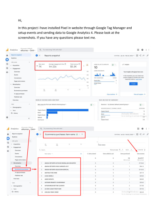
Task: Click search field in upper screenshot header
Action: tap(65, 50)
